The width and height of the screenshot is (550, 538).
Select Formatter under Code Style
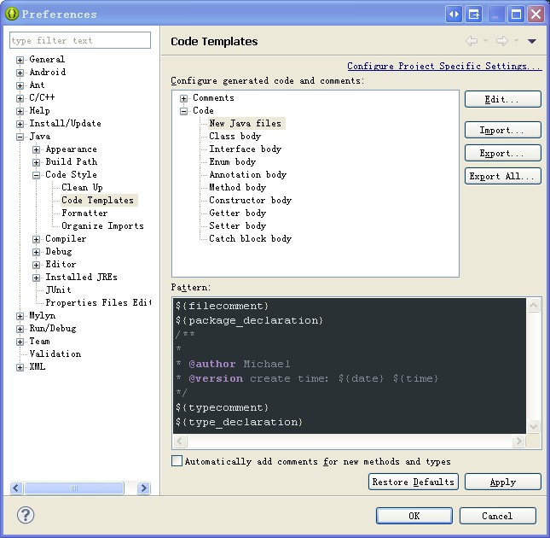click(x=84, y=213)
